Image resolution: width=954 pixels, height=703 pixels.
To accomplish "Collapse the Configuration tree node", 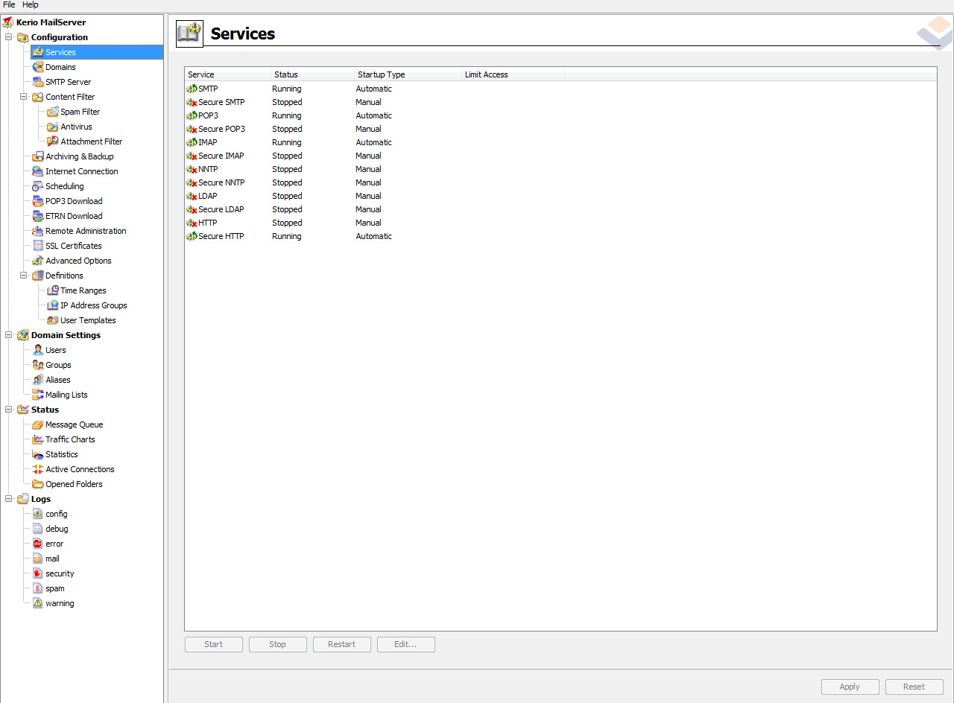I will click(x=9, y=37).
